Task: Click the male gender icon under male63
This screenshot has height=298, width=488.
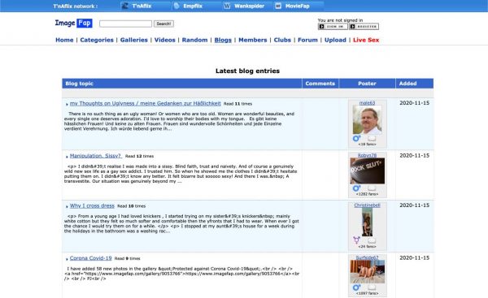Action: click(x=356, y=138)
